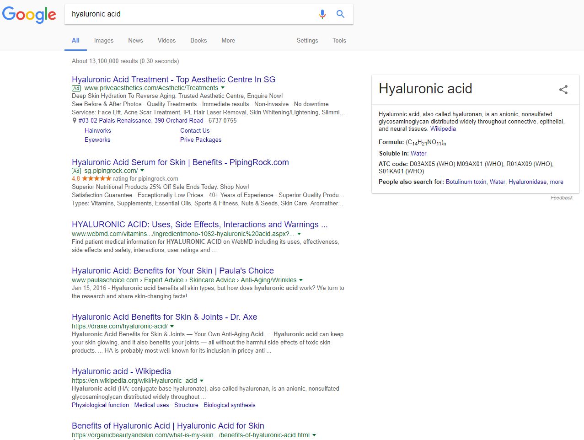Viewport: 584px width, 440px height.
Task: Click the Botulinum toxin related search link
Action: pos(466,182)
